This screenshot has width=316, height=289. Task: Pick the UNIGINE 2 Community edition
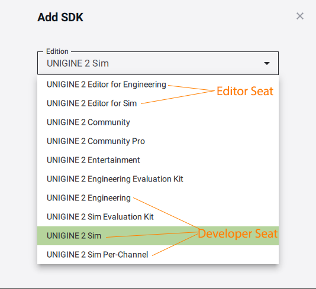158,122
